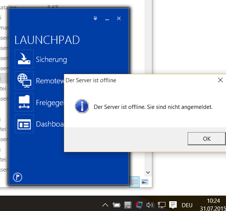Open the taskbar clock and date
226x211 pixels.
click(213, 205)
